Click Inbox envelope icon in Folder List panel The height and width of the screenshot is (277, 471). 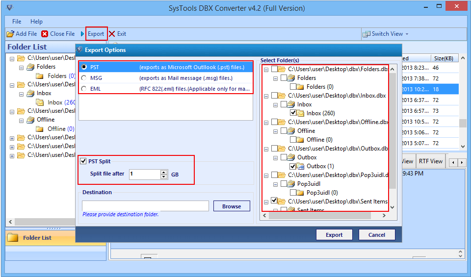[x=40, y=102]
